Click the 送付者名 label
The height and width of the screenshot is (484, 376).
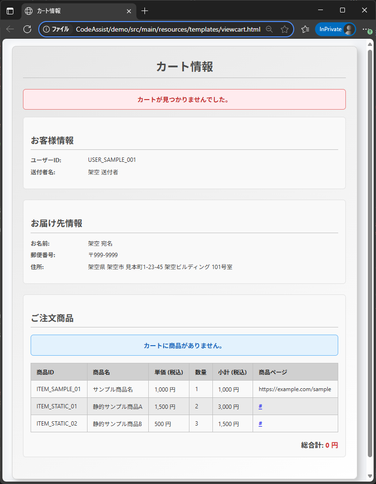tap(43, 172)
